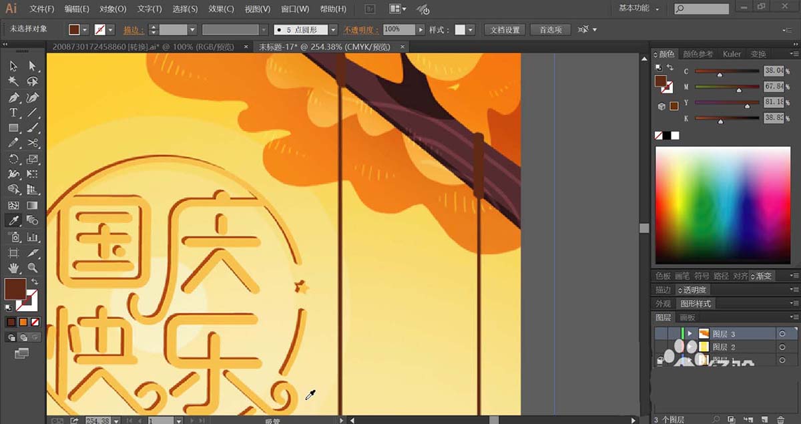The image size is (801, 424).
Task: Toggle visibility of 图层 2
Action: click(x=660, y=347)
